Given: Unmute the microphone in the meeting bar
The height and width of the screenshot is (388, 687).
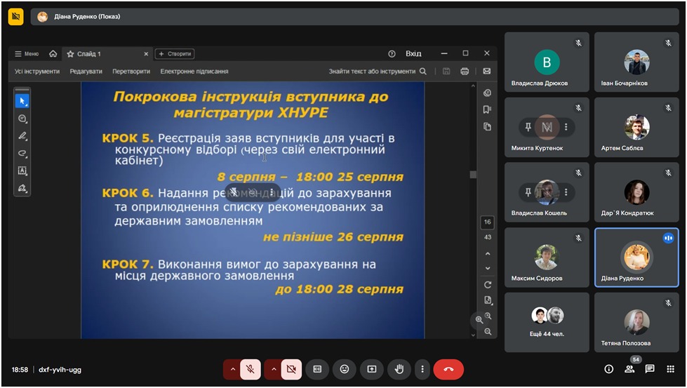Looking at the screenshot, I should click(251, 369).
